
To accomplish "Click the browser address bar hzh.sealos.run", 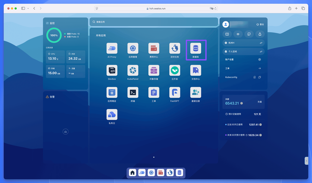I will coord(156,8).
